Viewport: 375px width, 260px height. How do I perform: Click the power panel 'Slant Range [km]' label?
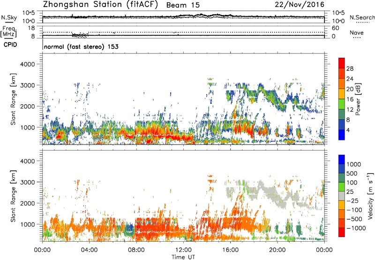[x=13, y=99]
